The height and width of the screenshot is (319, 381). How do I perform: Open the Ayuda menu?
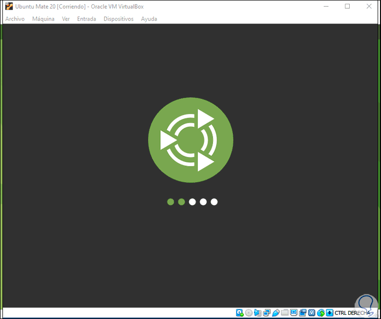[149, 19]
